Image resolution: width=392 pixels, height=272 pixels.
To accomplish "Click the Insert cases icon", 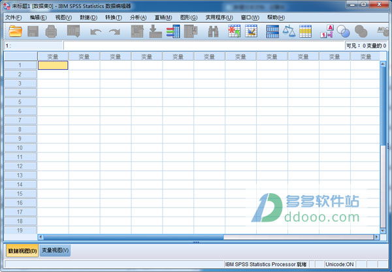I will pyautogui.click(x=235, y=31).
